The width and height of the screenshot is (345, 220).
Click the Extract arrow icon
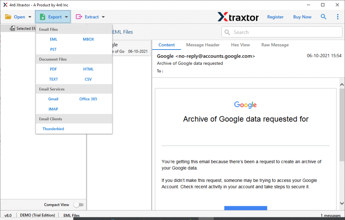(79, 17)
